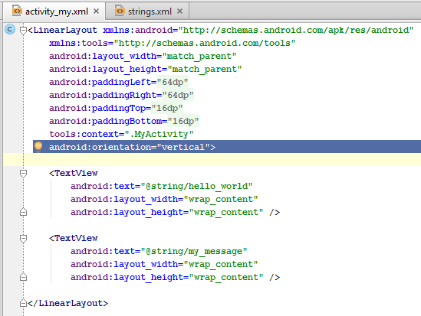Click the strings.xml tab file icon
Viewport: 421px width, 316px height.
pos(120,11)
